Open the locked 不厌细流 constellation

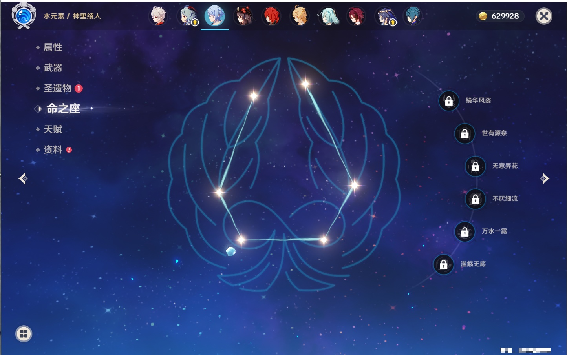[x=475, y=199]
